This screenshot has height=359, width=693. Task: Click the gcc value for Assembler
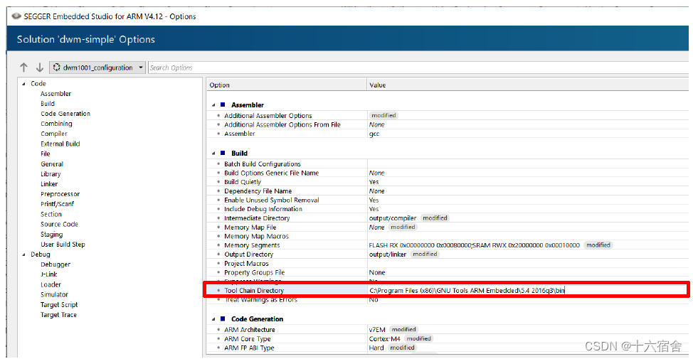pyautogui.click(x=374, y=134)
